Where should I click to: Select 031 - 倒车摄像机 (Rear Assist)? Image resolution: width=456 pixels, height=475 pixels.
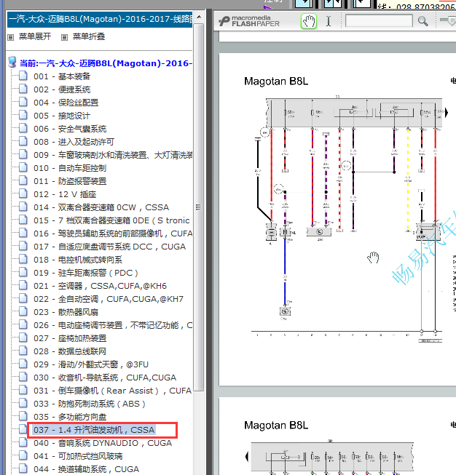pyautogui.click(x=113, y=391)
